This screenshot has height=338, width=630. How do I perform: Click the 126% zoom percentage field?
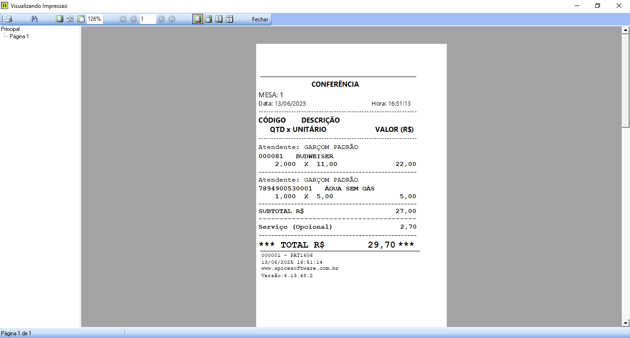tap(95, 19)
